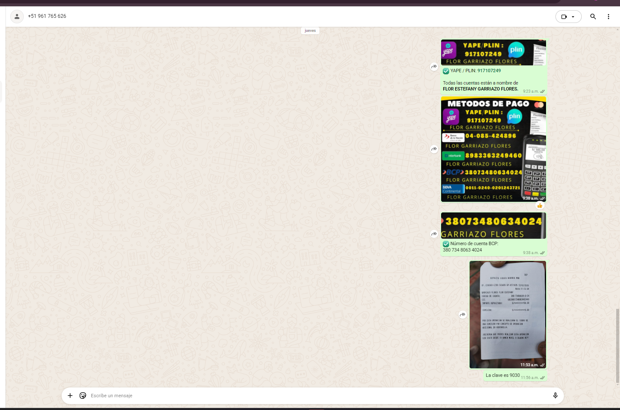
Task: Click the search in chat magnifier icon
Action: (593, 17)
